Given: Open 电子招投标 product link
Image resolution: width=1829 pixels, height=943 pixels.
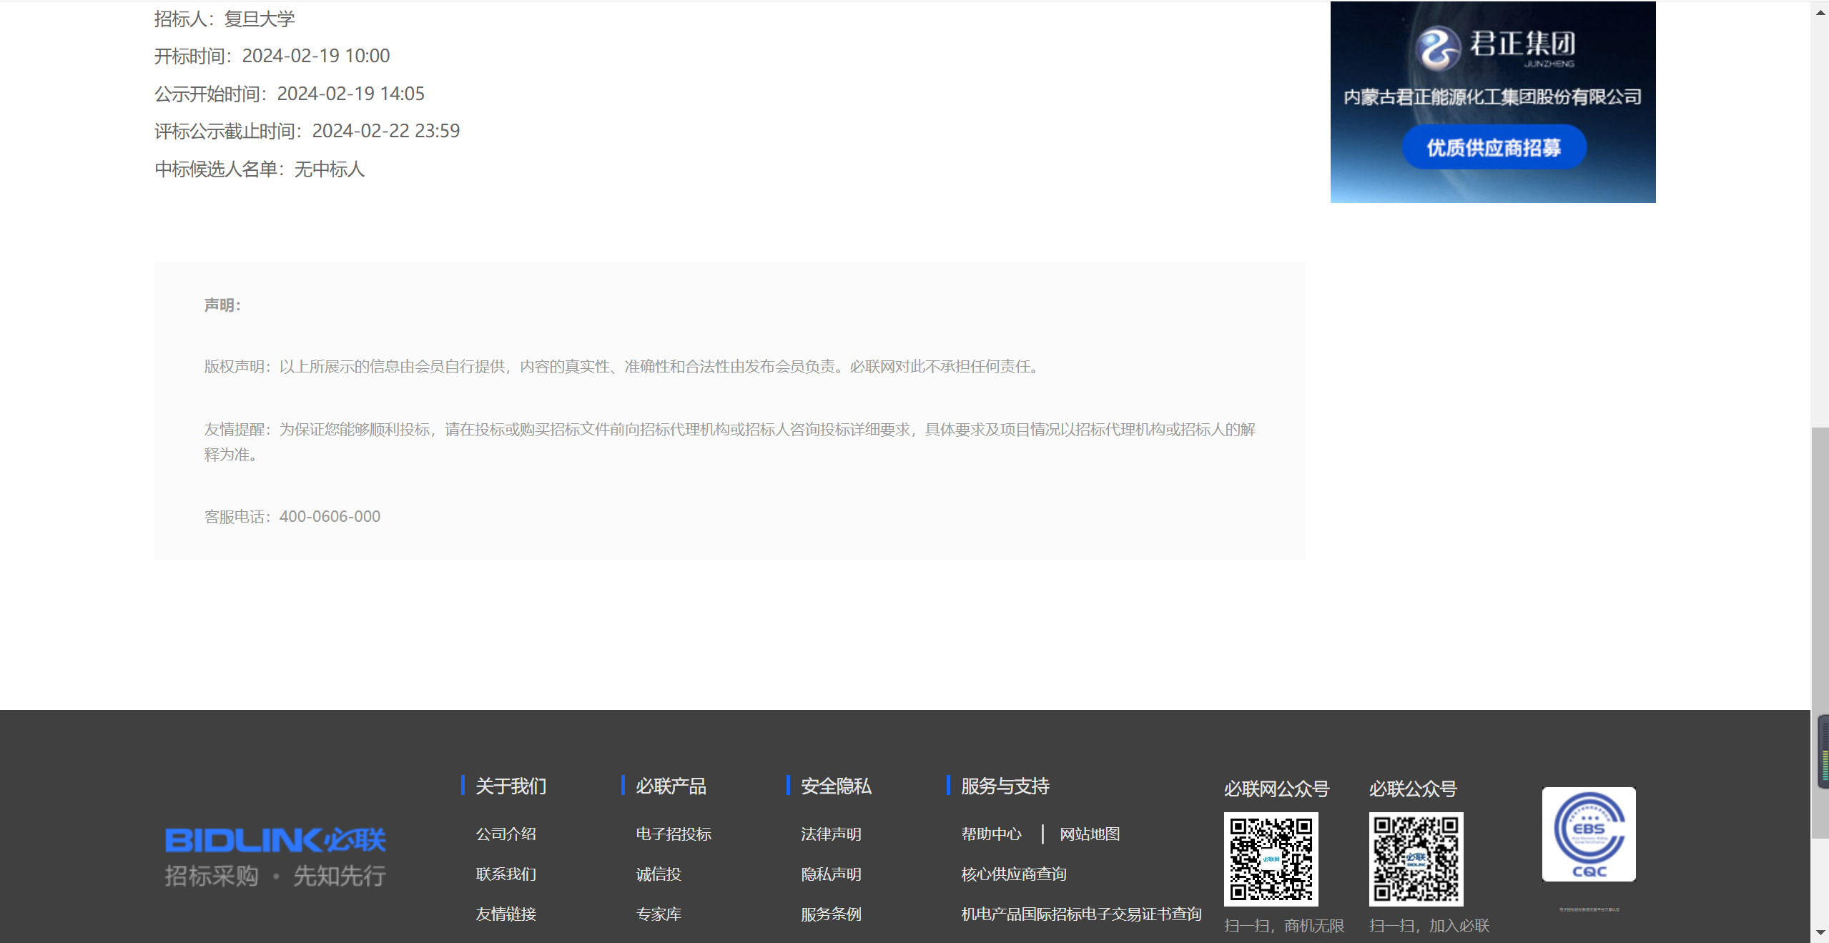Looking at the screenshot, I should pos(674,834).
